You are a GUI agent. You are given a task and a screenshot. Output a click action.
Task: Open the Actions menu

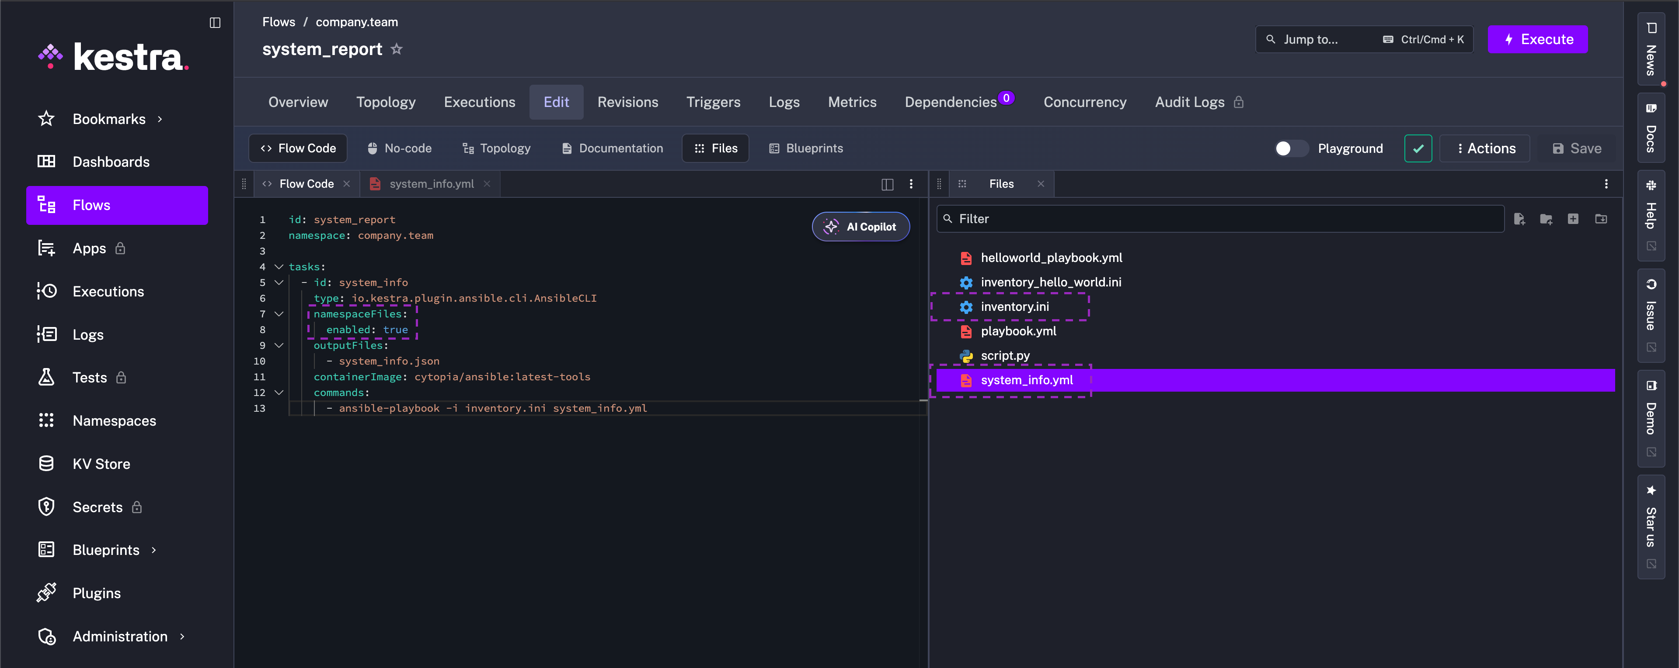point(1485,148)
